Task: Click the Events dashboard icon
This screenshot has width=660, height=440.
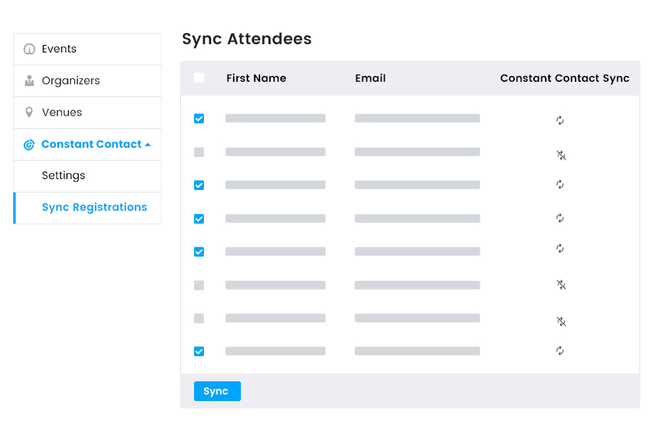Action: [29, 48]
